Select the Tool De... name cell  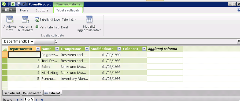[x=50, y=61]
